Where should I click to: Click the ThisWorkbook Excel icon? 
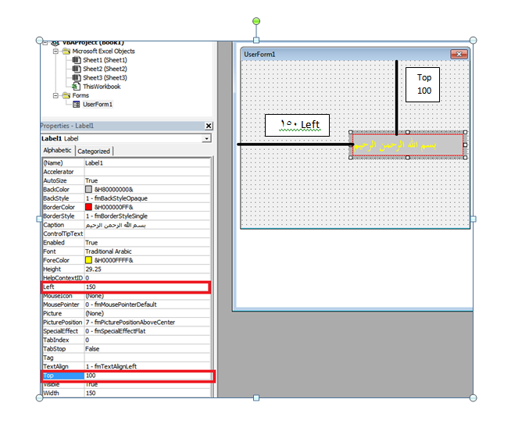[x=77, y=87]
